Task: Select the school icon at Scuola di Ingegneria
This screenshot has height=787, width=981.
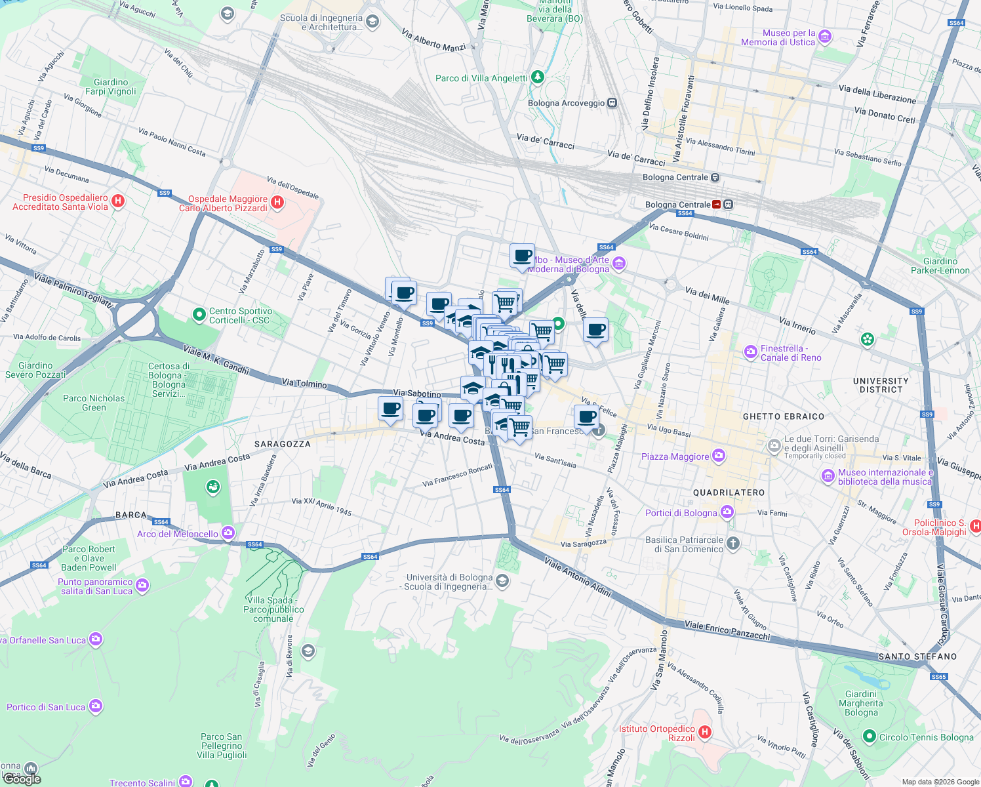Action: point(371,22)
